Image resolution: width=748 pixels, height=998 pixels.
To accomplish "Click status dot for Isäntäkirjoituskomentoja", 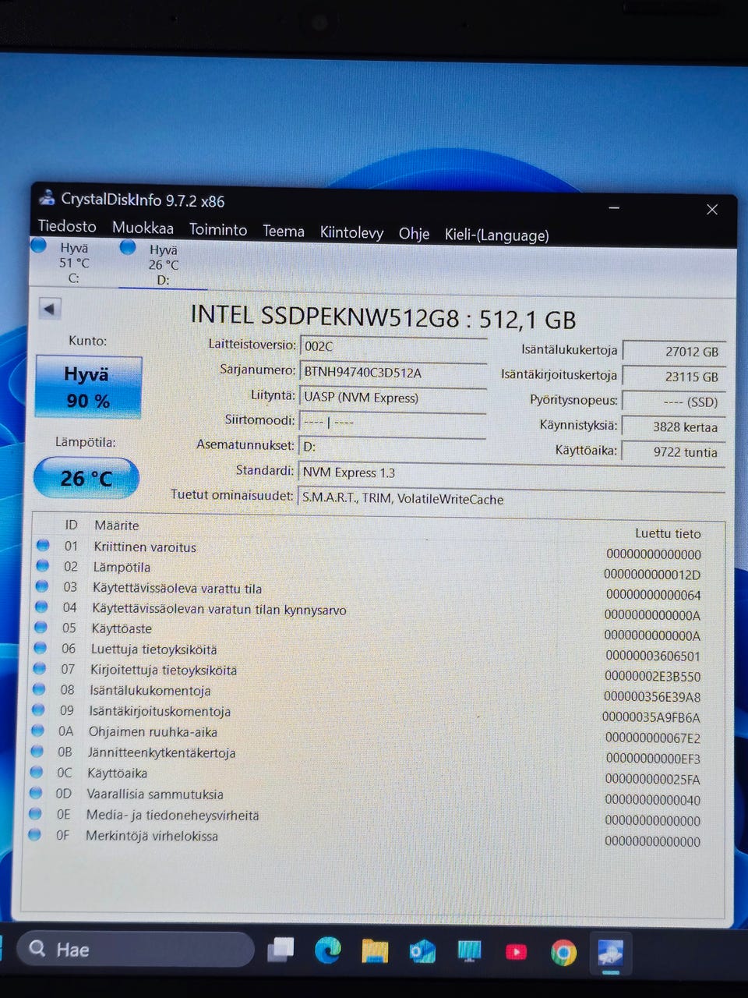I will pos(37,710).
